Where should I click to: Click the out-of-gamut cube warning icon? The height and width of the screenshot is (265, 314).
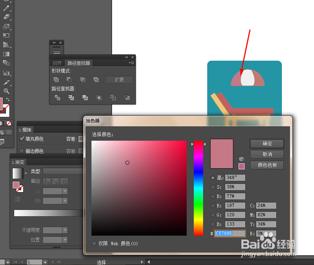(x=241, y=159)
